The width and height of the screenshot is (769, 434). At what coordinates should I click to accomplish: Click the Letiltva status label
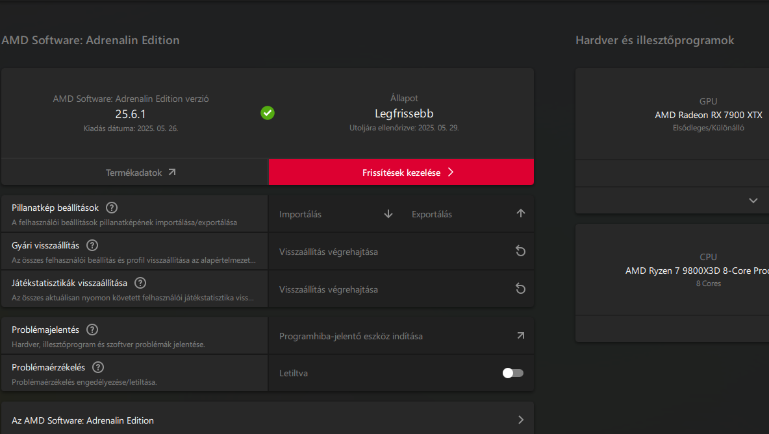point(294,373)
